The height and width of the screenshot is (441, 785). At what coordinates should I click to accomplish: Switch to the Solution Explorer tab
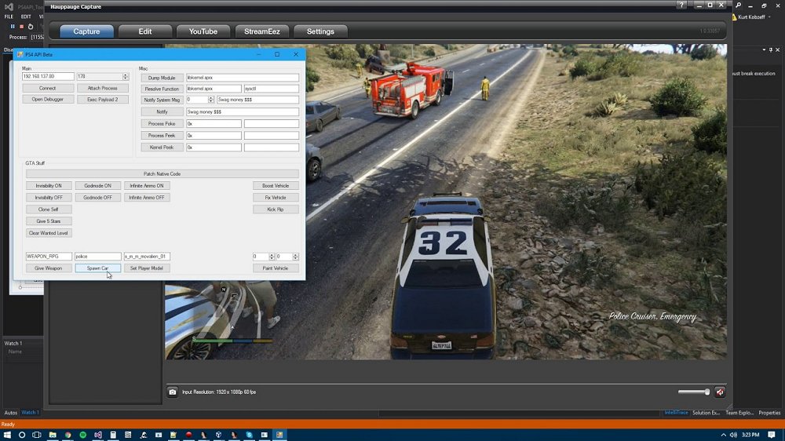click(x=706, y=413)
